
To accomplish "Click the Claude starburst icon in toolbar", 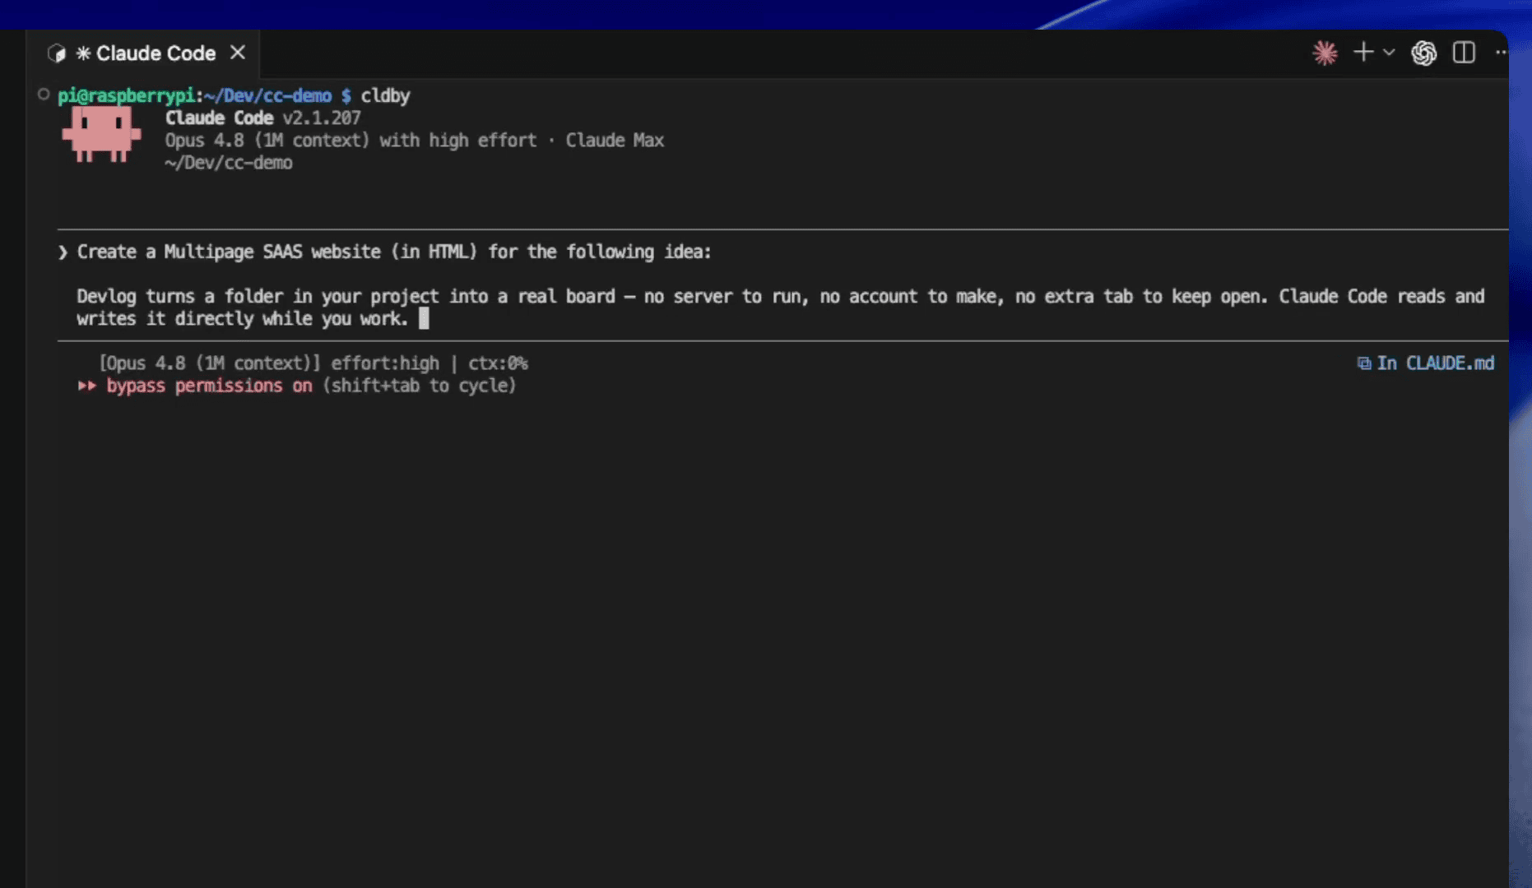I will tap(1325, 53).
